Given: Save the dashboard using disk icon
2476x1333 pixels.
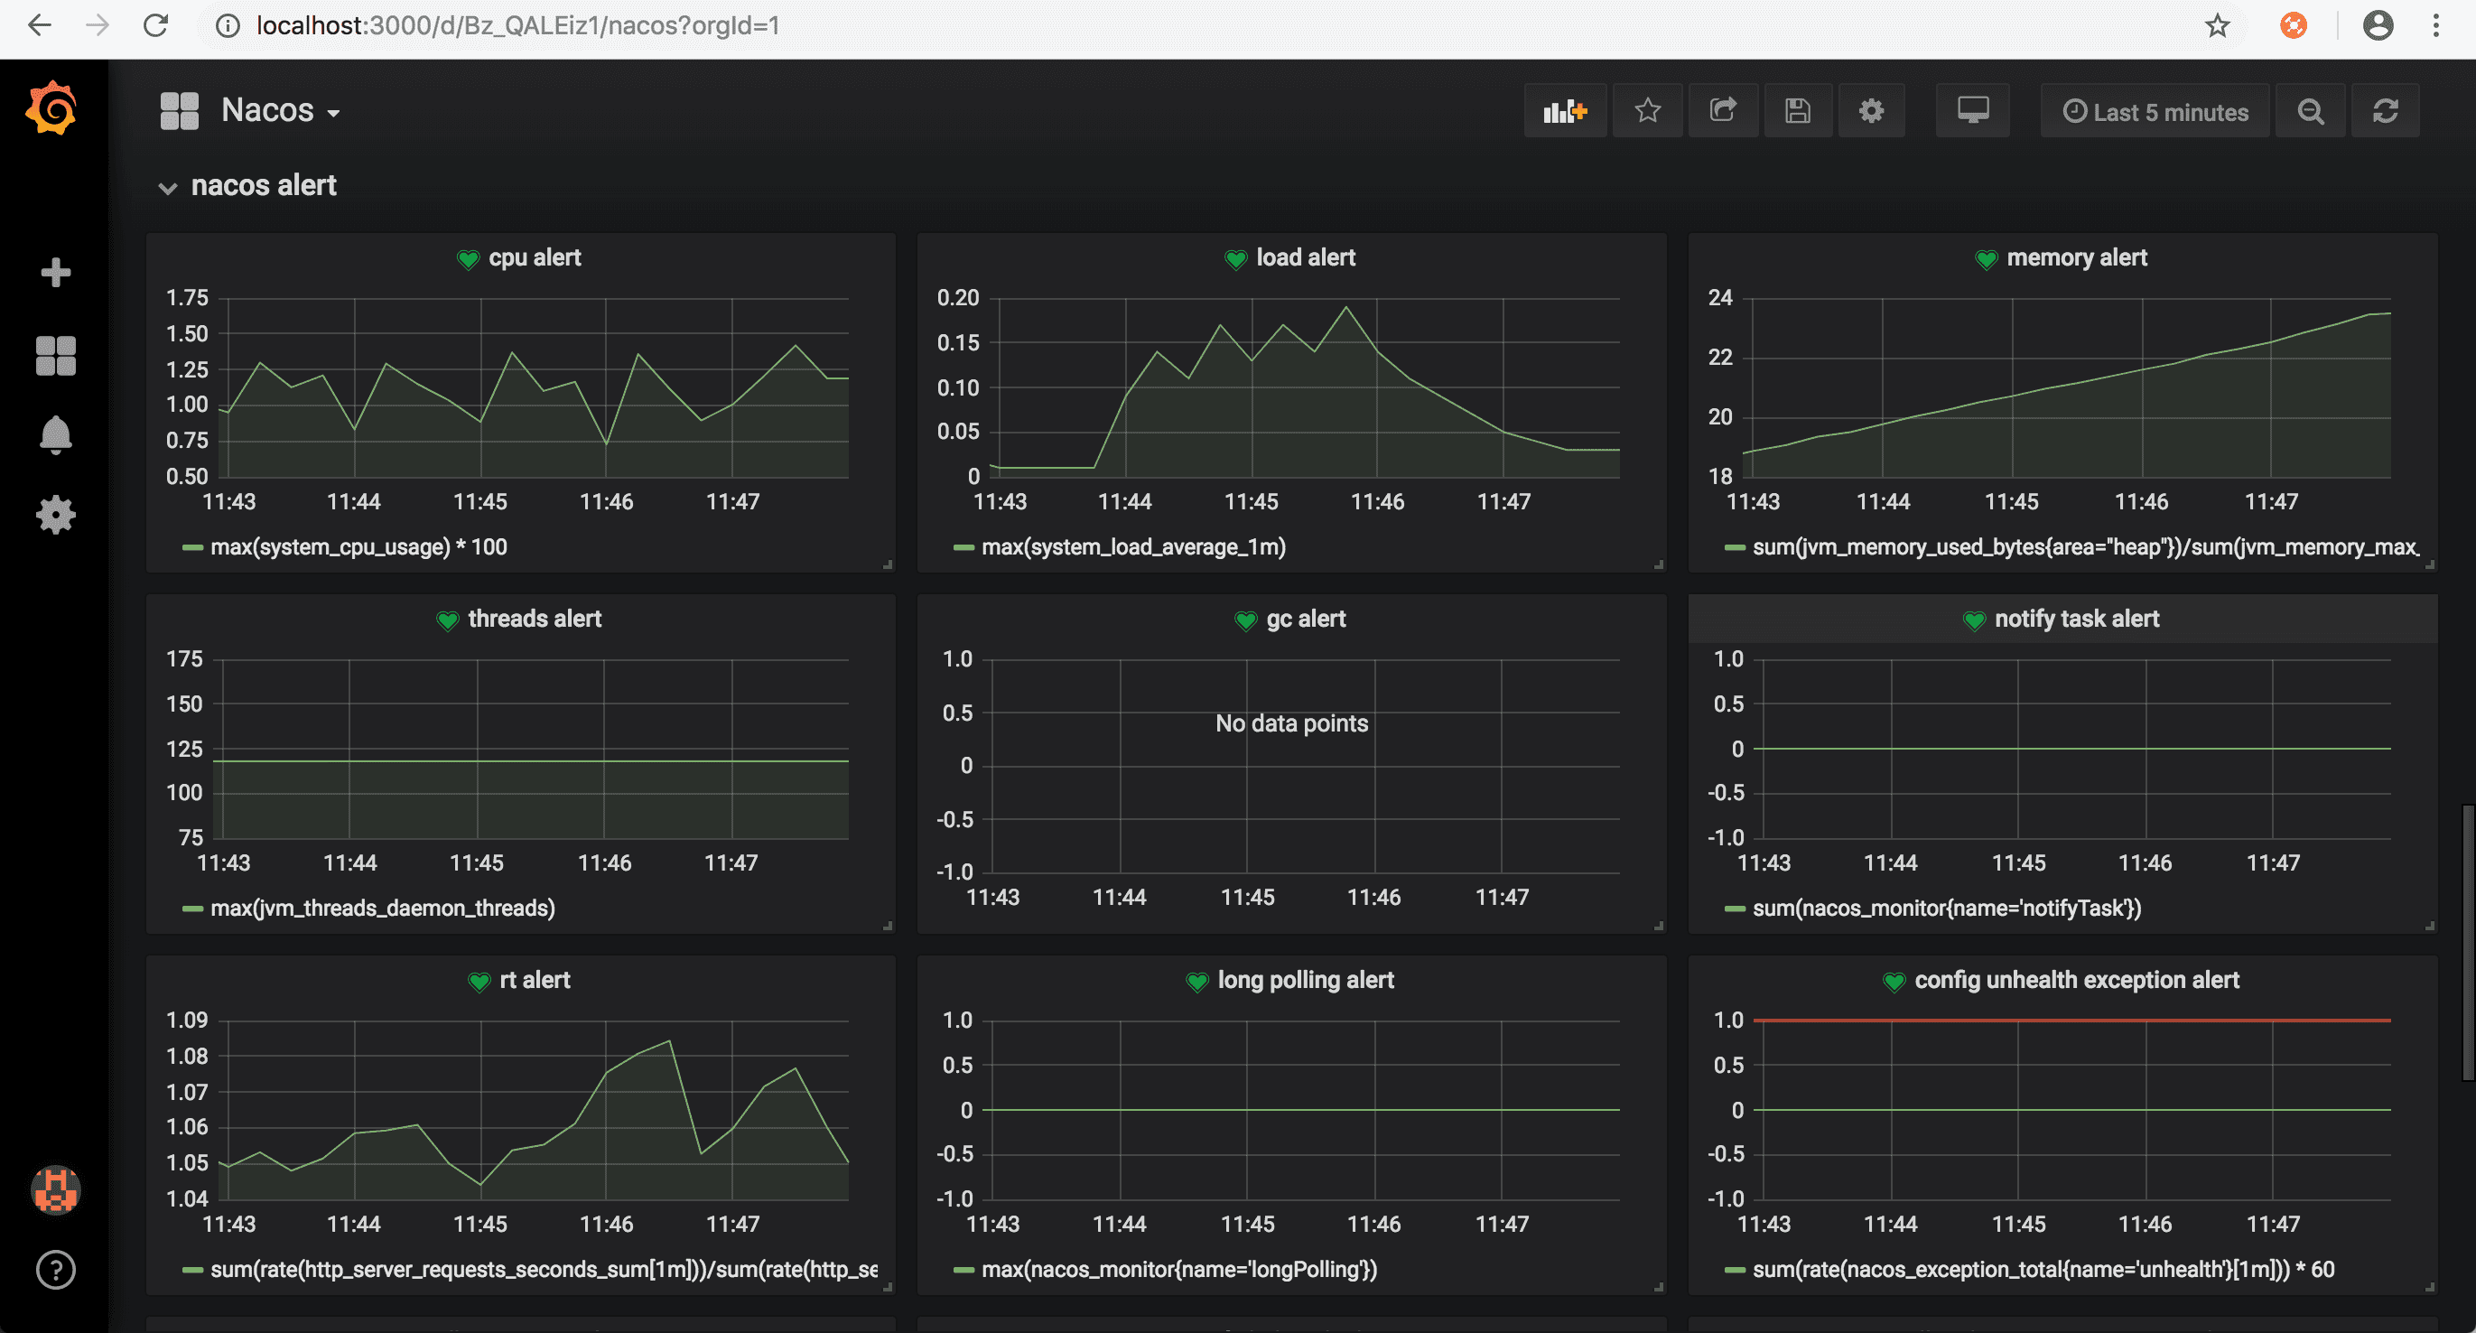Looking at the screenshot, I should coord(1798,111).
